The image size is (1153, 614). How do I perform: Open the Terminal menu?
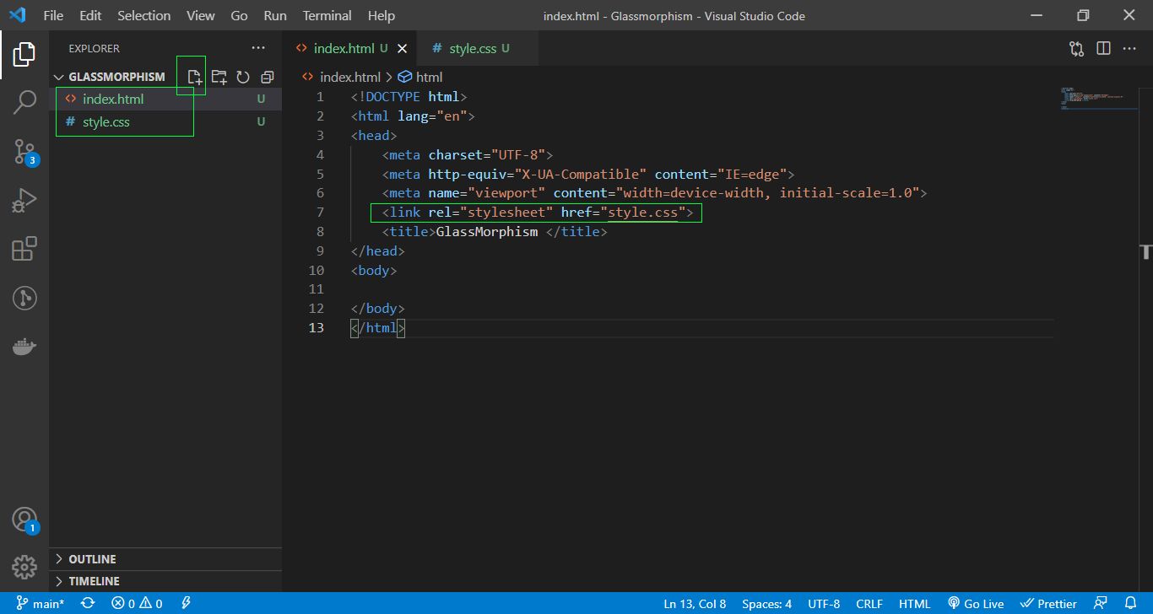pyautogui.click(x=327, y=15)
